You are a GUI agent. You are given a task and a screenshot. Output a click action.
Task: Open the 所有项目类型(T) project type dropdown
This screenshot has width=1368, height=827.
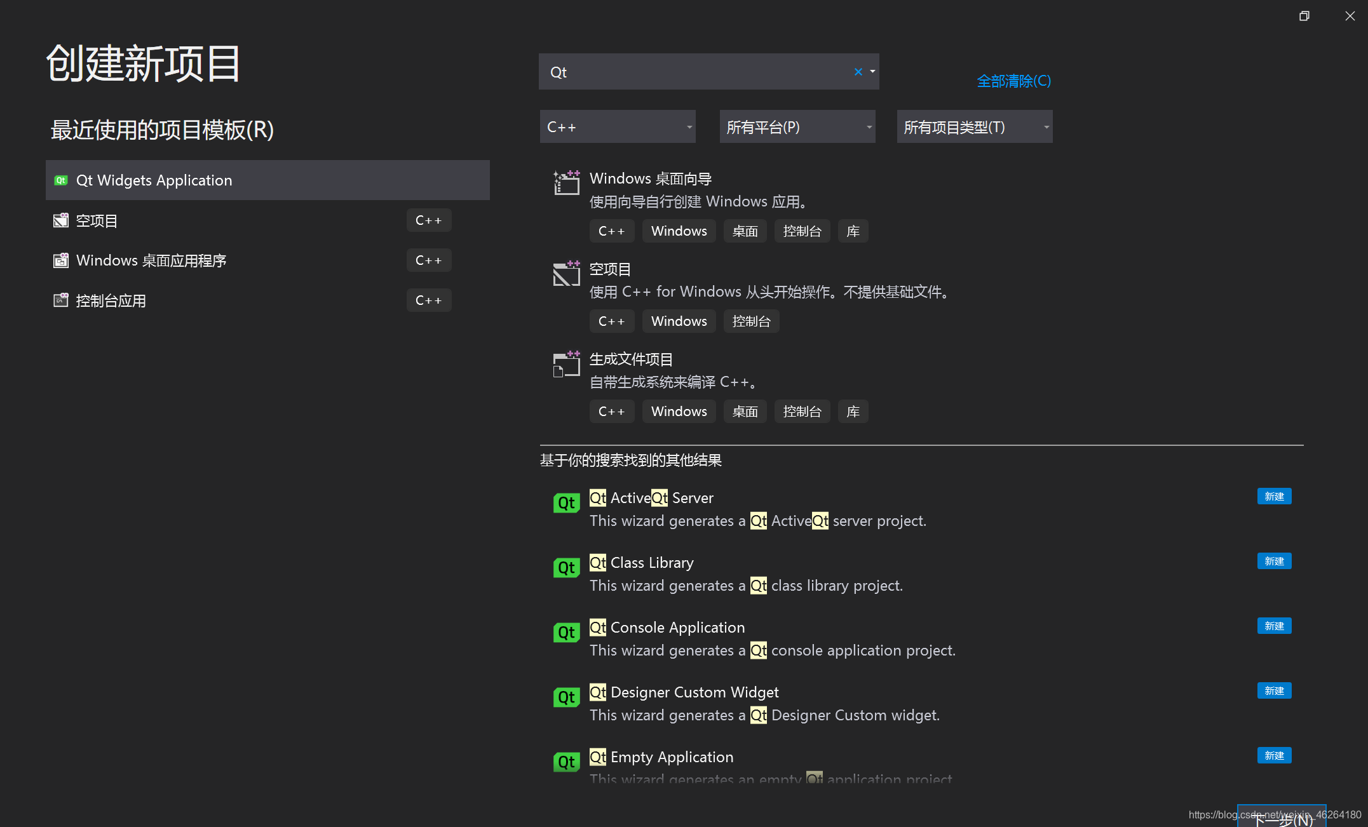975,126
